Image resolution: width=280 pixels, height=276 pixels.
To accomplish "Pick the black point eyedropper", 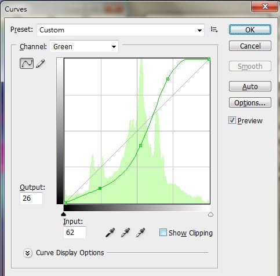I will (110, 233).
